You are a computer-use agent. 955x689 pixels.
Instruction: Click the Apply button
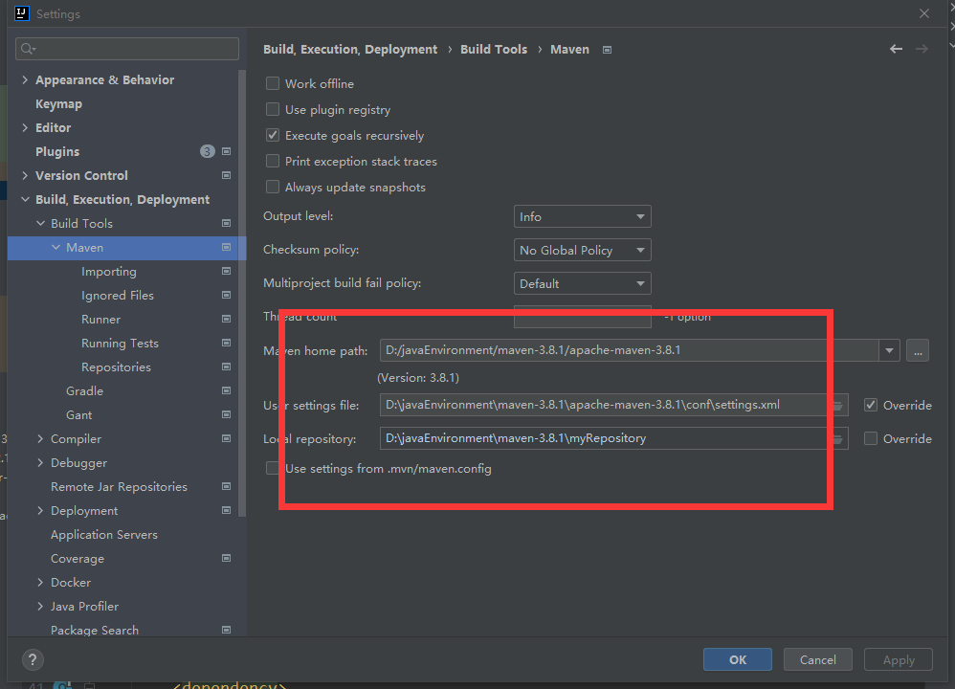(899, 659)
